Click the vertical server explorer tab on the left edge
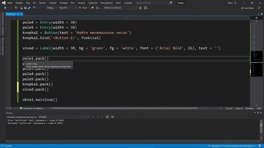Viewport: 264px width, 148px height. (2, 24)
